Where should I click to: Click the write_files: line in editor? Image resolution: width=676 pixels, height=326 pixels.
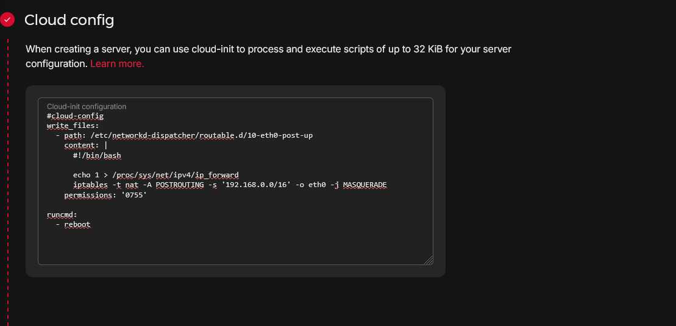click(73, 126)
